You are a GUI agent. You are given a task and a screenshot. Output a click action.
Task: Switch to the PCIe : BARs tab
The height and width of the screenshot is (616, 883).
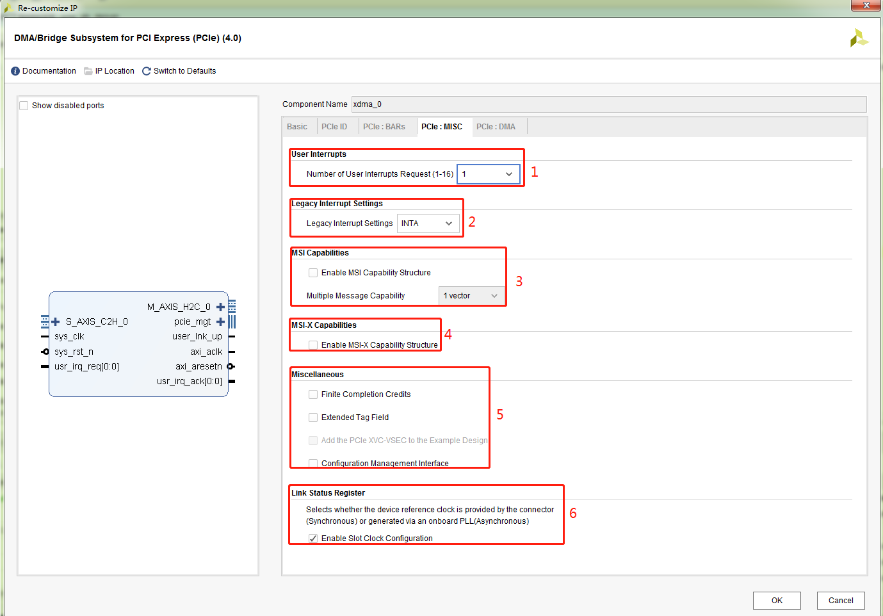[384, 127]
